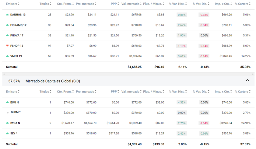The width and height of the screenshot is (256, 149).
Task: Collapse the Mercado de Capitales Global section
Action: (x=247, y=80)
